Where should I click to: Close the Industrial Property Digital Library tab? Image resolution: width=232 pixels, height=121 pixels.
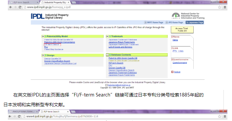pos(68,2)
